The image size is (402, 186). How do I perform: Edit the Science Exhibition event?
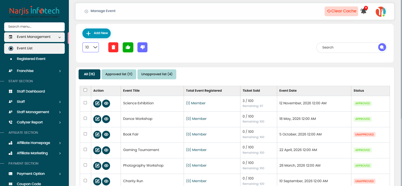(97, 103)
